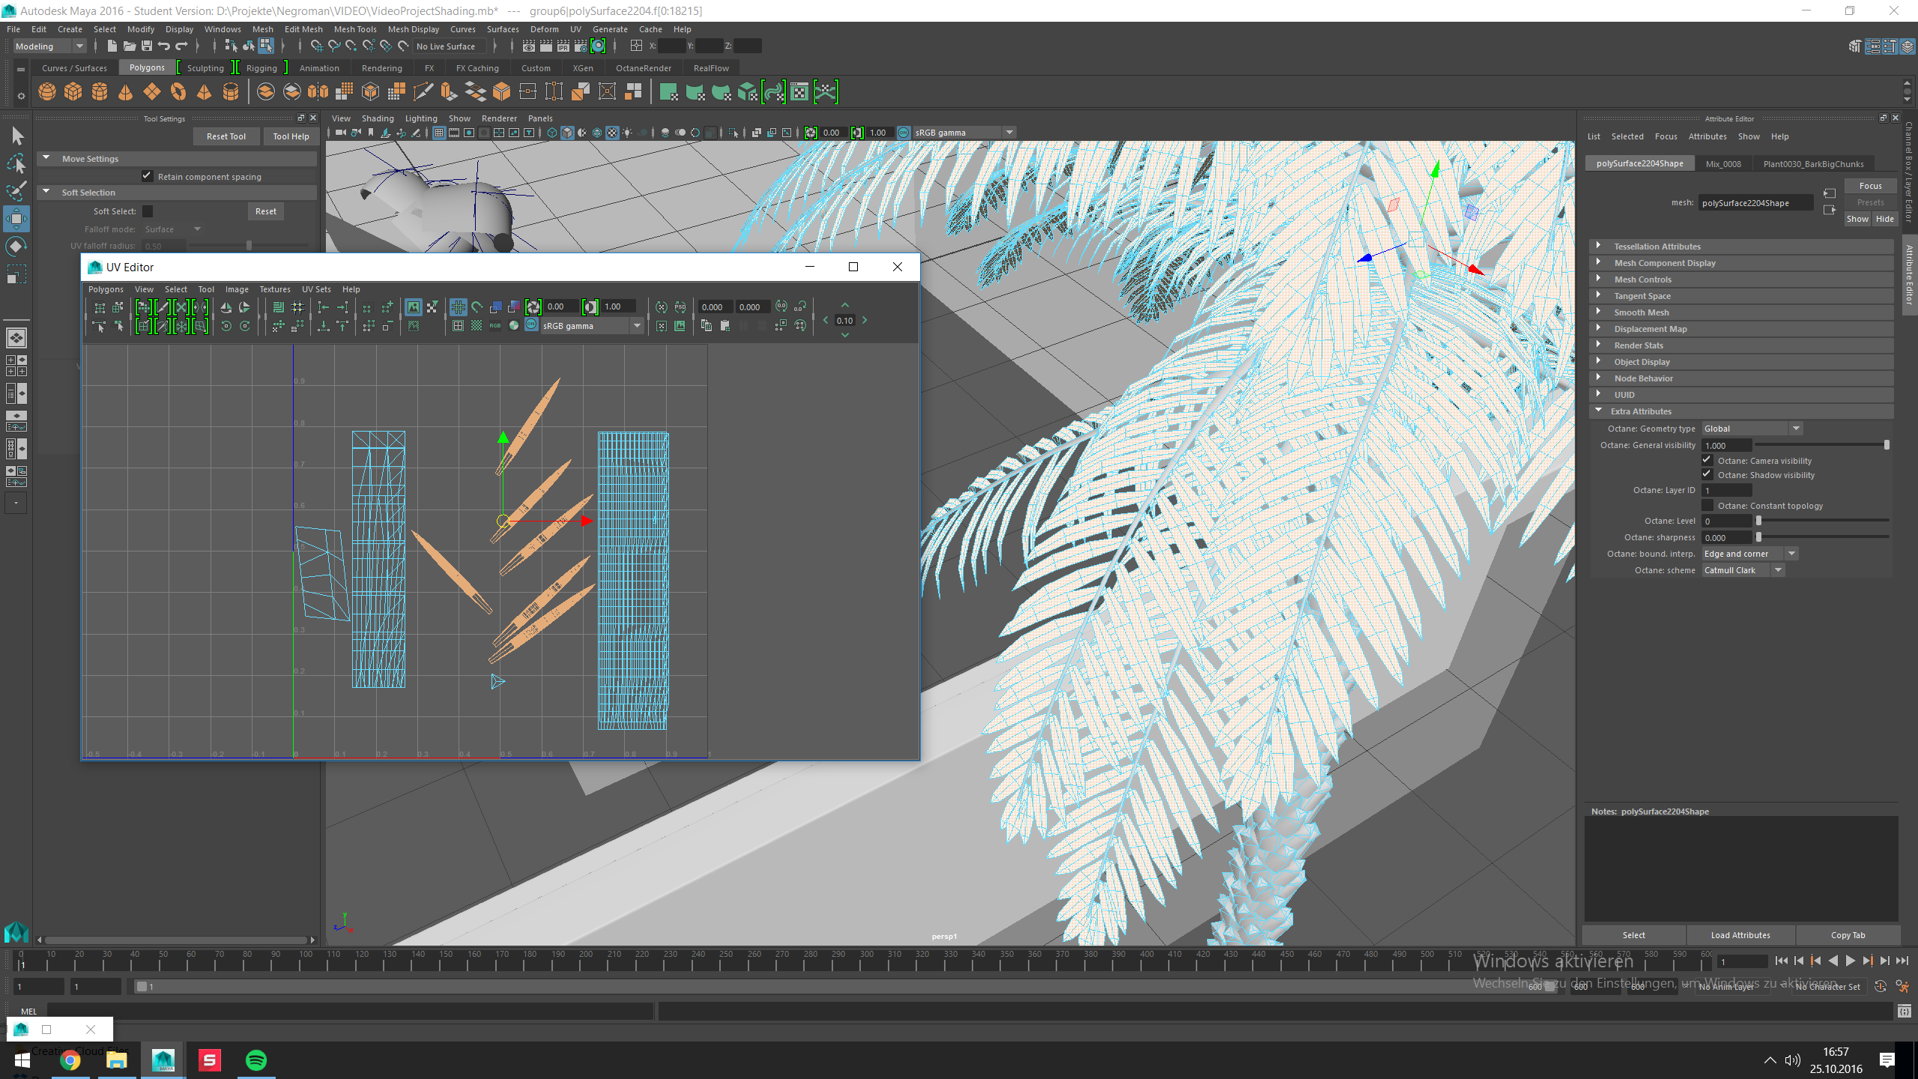Select the Move tool in toolbox
1918x1079 pixels.
[x=16, y=219]
